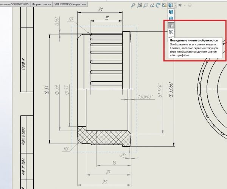Select the R3 radius dimension
Screen dimensions: 227x189
click(66, 149)
